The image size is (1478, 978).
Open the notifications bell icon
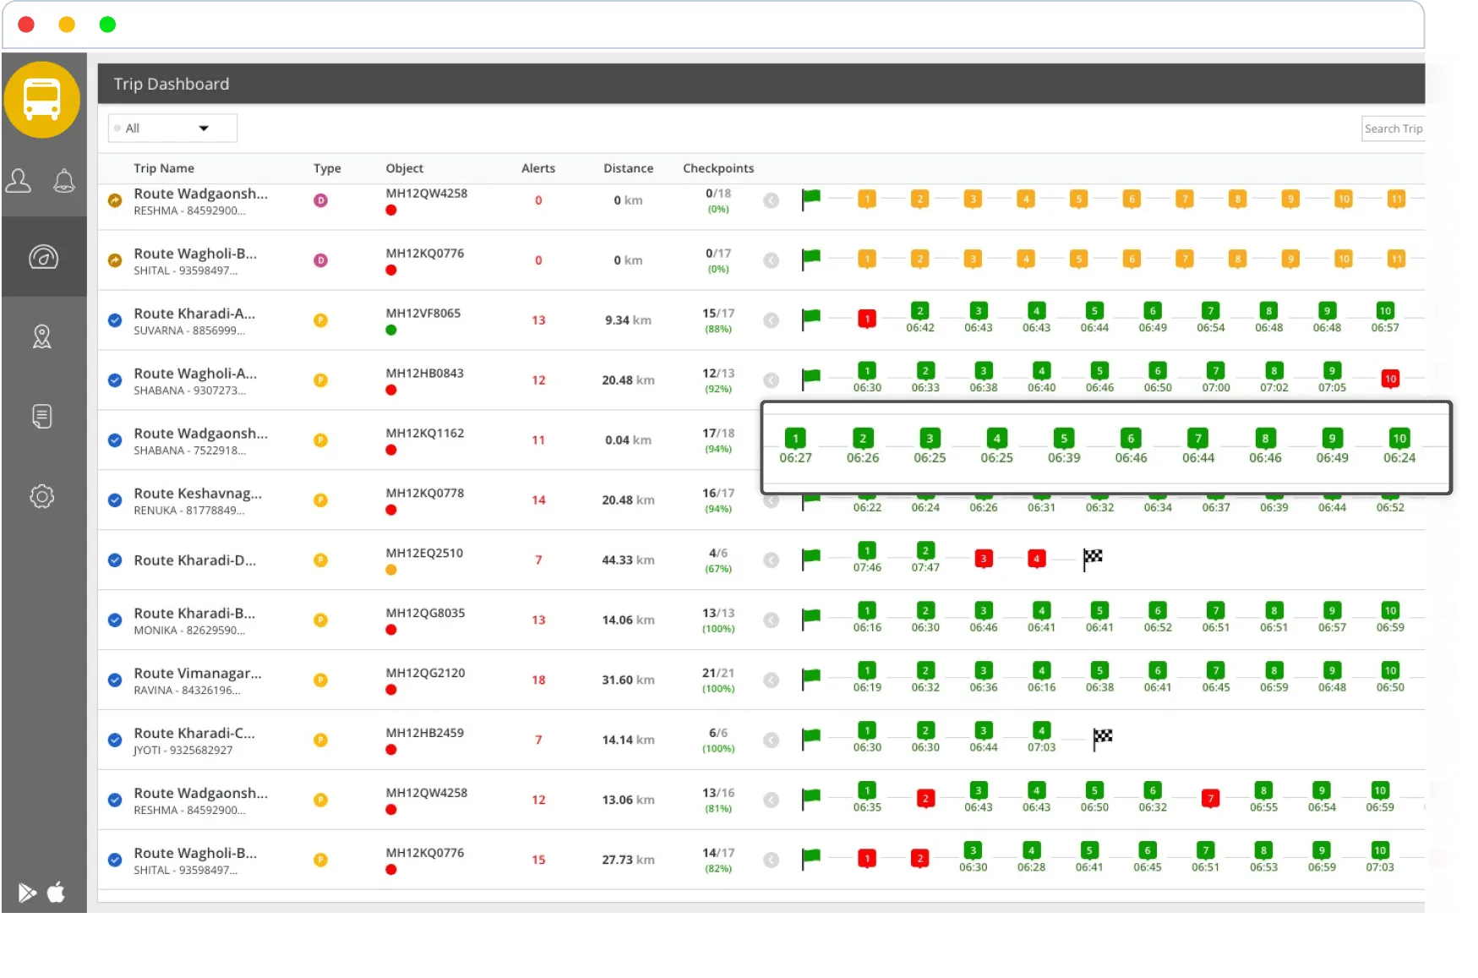pos(64,180)
